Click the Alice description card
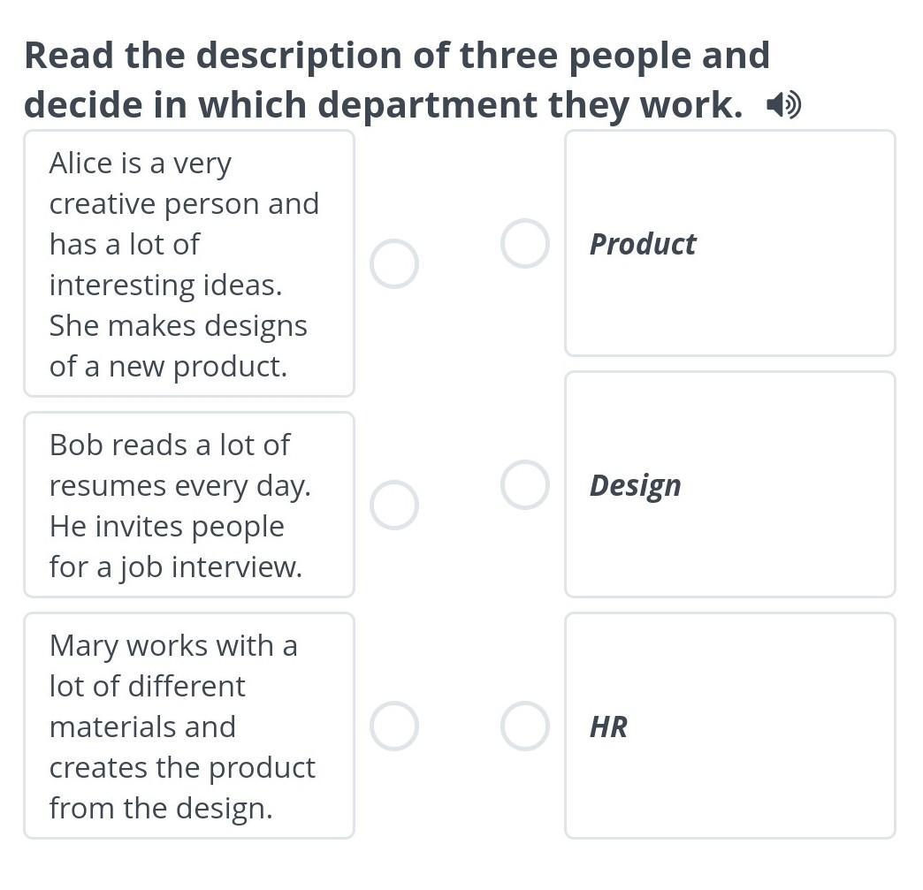Screen dimensions: 923x890 click(x=188, y=263)
